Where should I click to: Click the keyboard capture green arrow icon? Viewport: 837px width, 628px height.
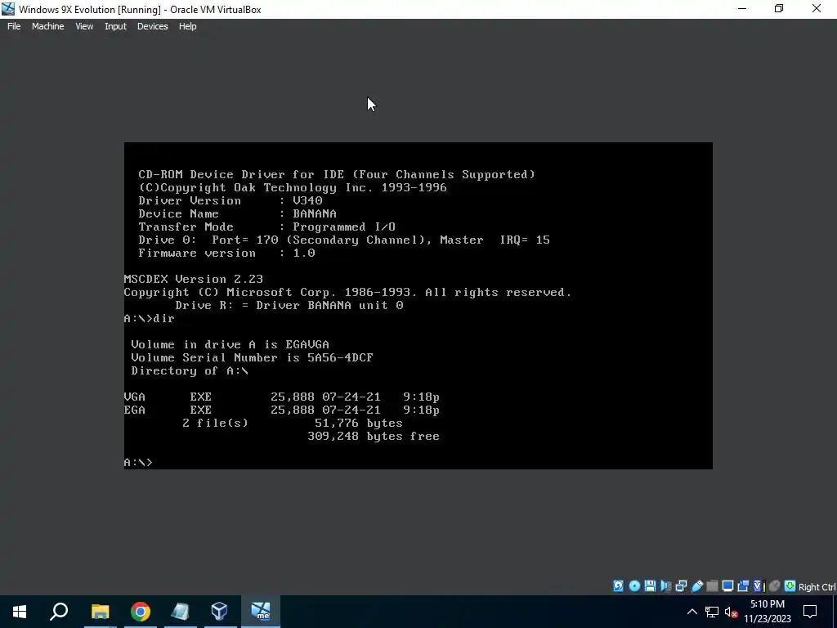click(790, 585)
